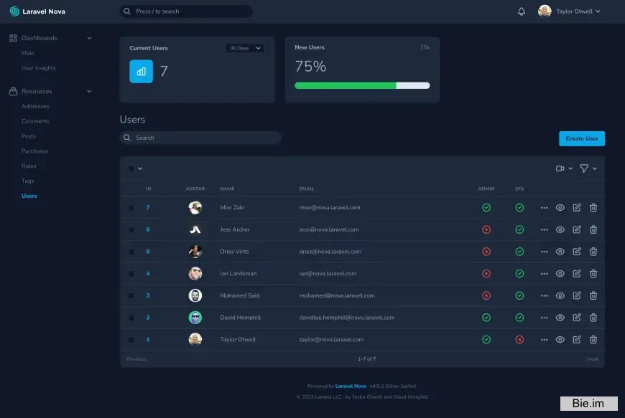Delete the Mohamed Said user

593,295
